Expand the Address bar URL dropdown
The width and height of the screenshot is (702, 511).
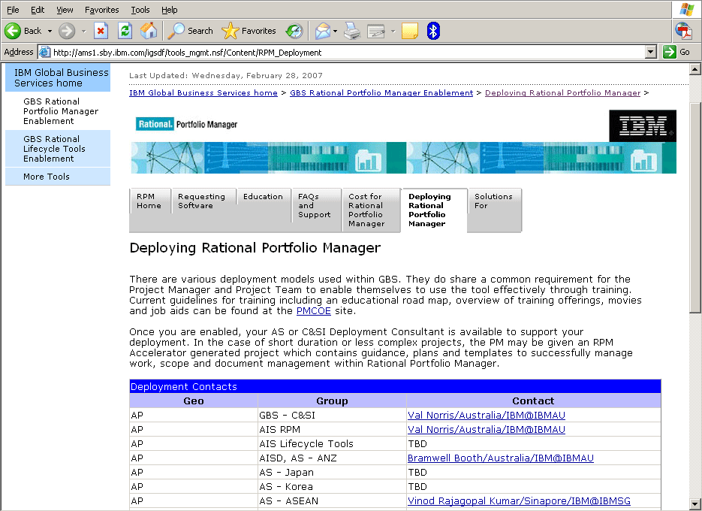coord(651,53)
